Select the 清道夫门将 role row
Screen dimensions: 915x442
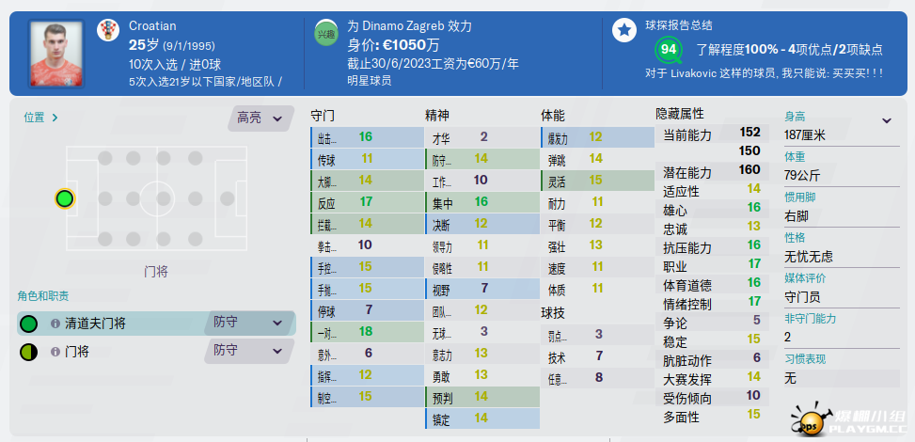(x=156, y=323)
